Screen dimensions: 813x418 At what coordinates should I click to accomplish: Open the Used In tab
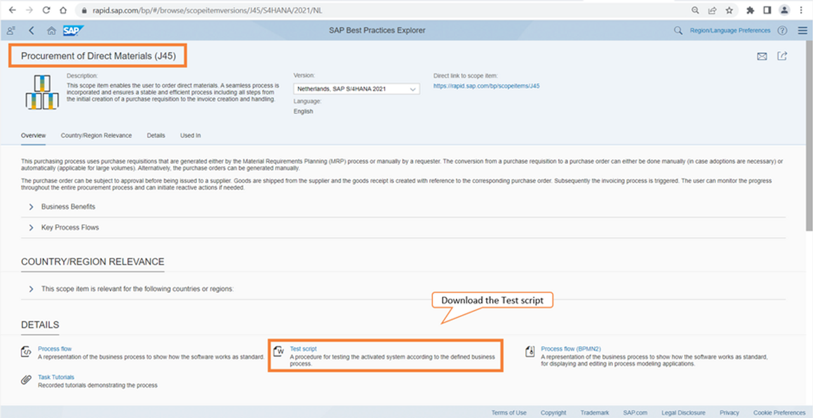click(191, 135)
